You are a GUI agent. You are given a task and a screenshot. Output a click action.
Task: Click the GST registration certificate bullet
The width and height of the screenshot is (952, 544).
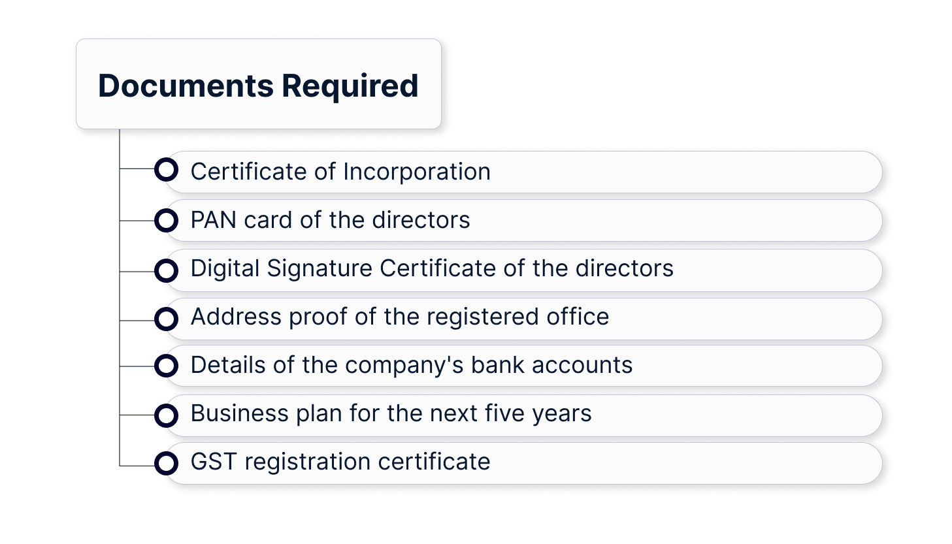[166, 464]
